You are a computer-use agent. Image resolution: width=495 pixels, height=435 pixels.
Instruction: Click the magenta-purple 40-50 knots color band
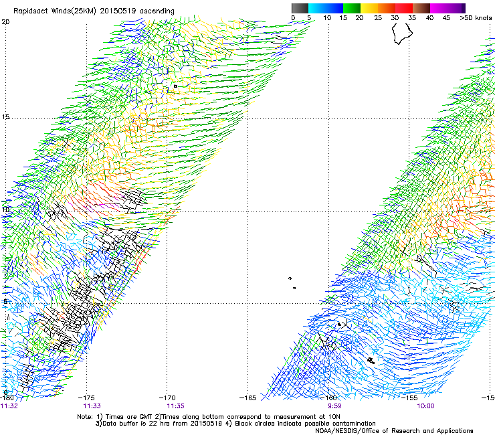(448, 8)
